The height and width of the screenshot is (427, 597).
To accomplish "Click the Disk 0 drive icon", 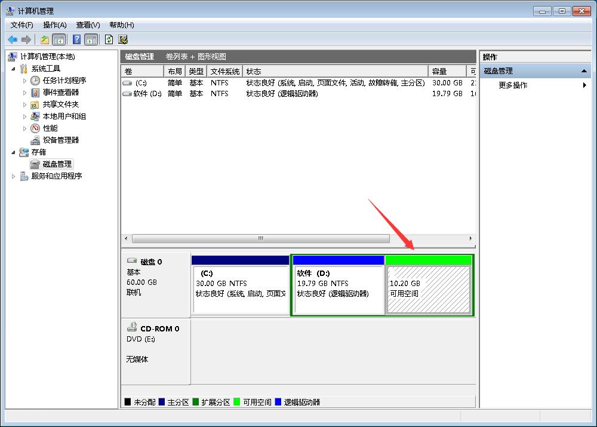I will pyautogui.click(x=133, y=259).
